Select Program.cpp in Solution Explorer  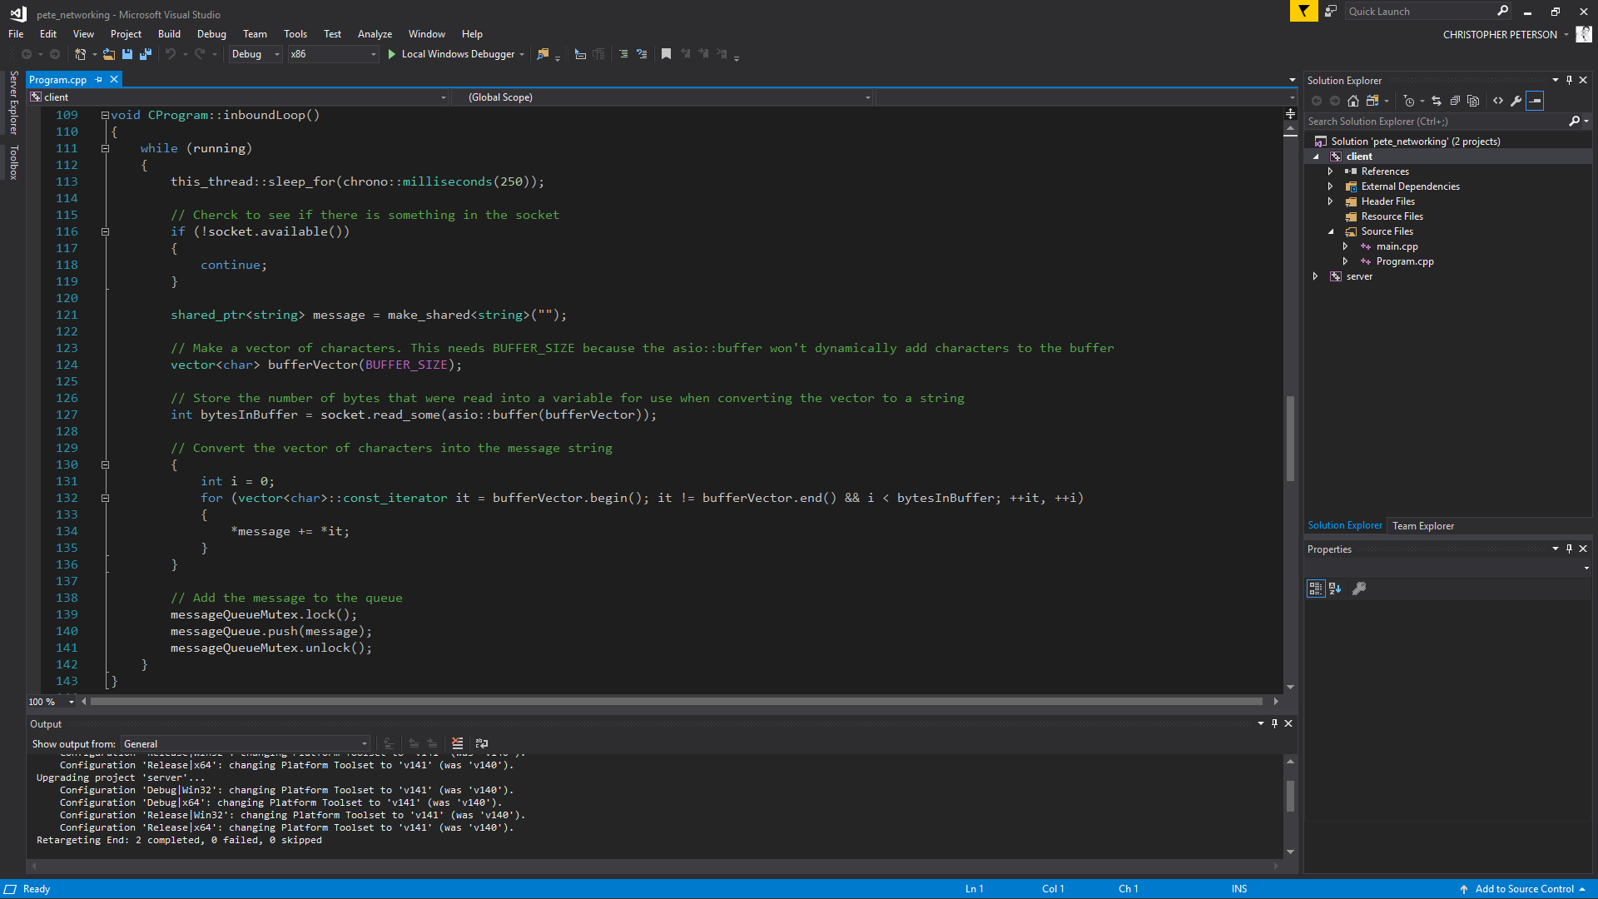pos(1405,261)
